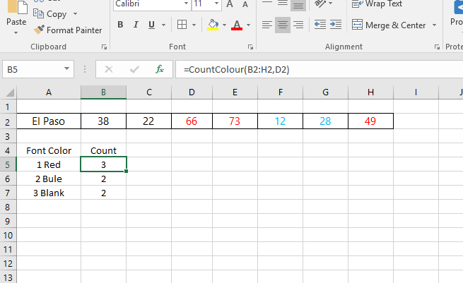
Task: Select the cell labeled 2 Bule
Action: click(49, 179)
